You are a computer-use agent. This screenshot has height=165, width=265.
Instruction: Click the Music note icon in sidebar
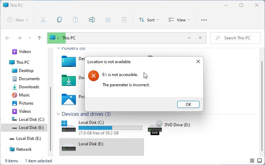(x=15, y=95)
